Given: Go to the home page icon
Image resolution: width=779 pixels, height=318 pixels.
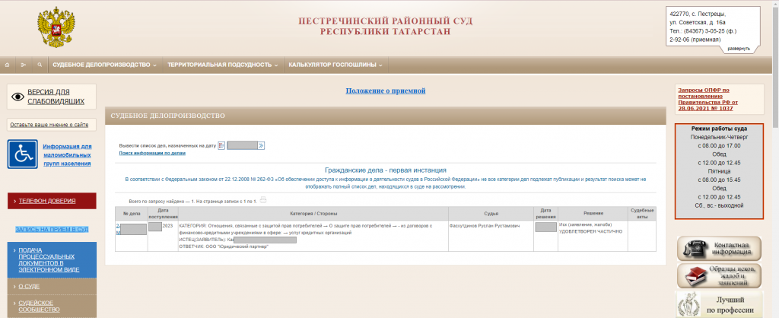Looking at the screenshot, I should click(x=7, y=65).
